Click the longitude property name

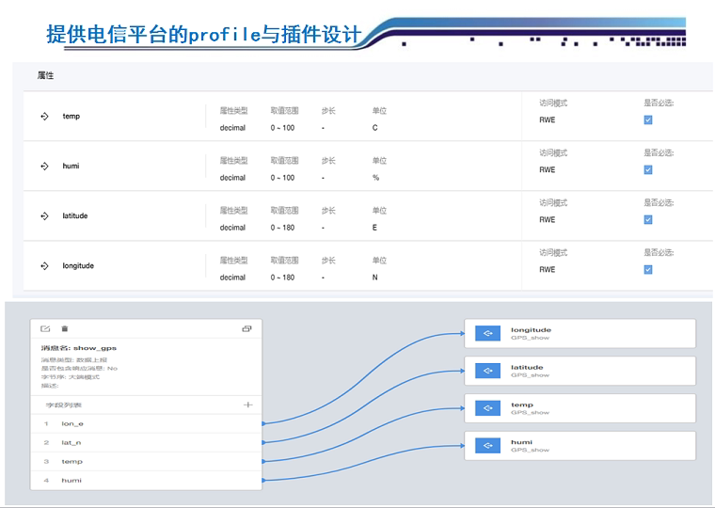[x=78, y=266]
